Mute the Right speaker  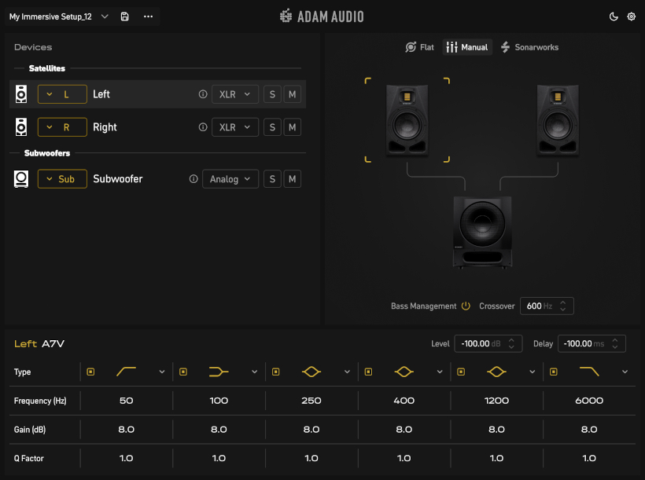click(x=292, y=127)
